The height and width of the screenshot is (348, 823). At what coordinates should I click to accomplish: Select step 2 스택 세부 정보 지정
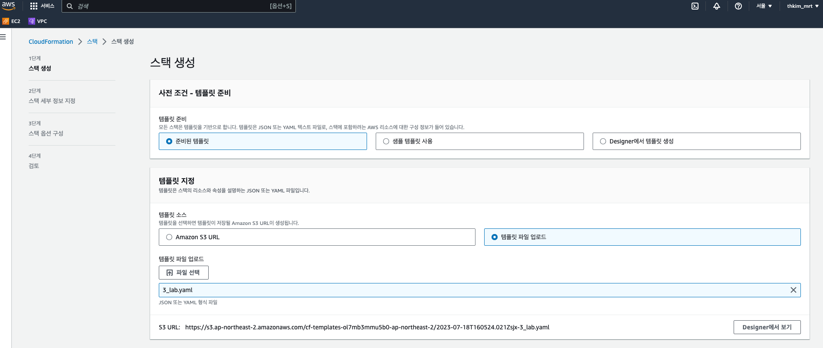click(x=52, y=101)
